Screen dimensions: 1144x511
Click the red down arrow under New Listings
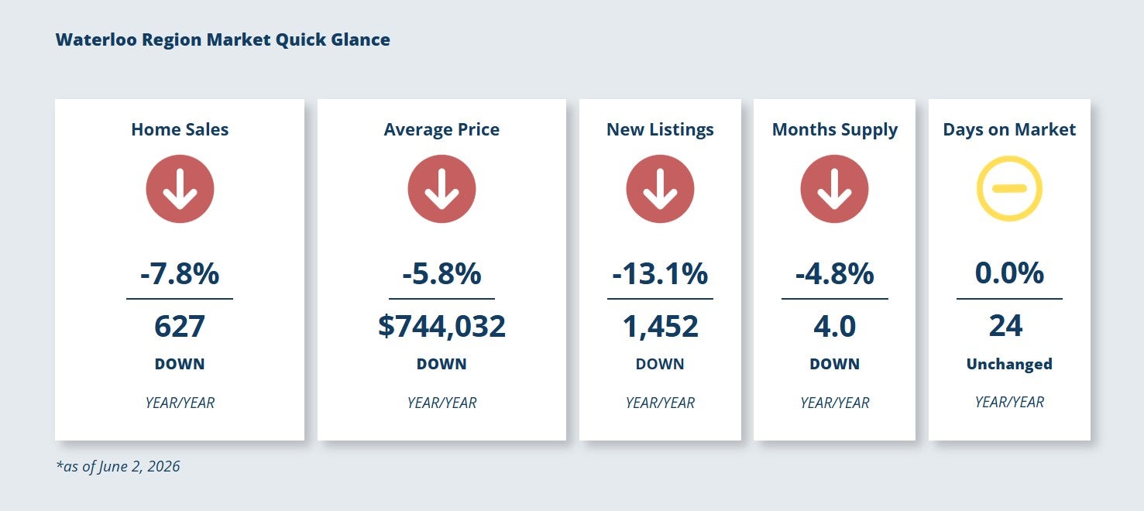660,189
